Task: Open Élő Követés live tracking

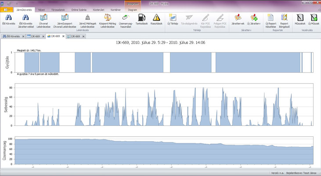Action: (x=9, y=20)
